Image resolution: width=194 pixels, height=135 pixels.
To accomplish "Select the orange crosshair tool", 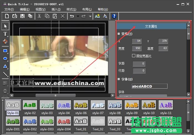I will (5, 42).
